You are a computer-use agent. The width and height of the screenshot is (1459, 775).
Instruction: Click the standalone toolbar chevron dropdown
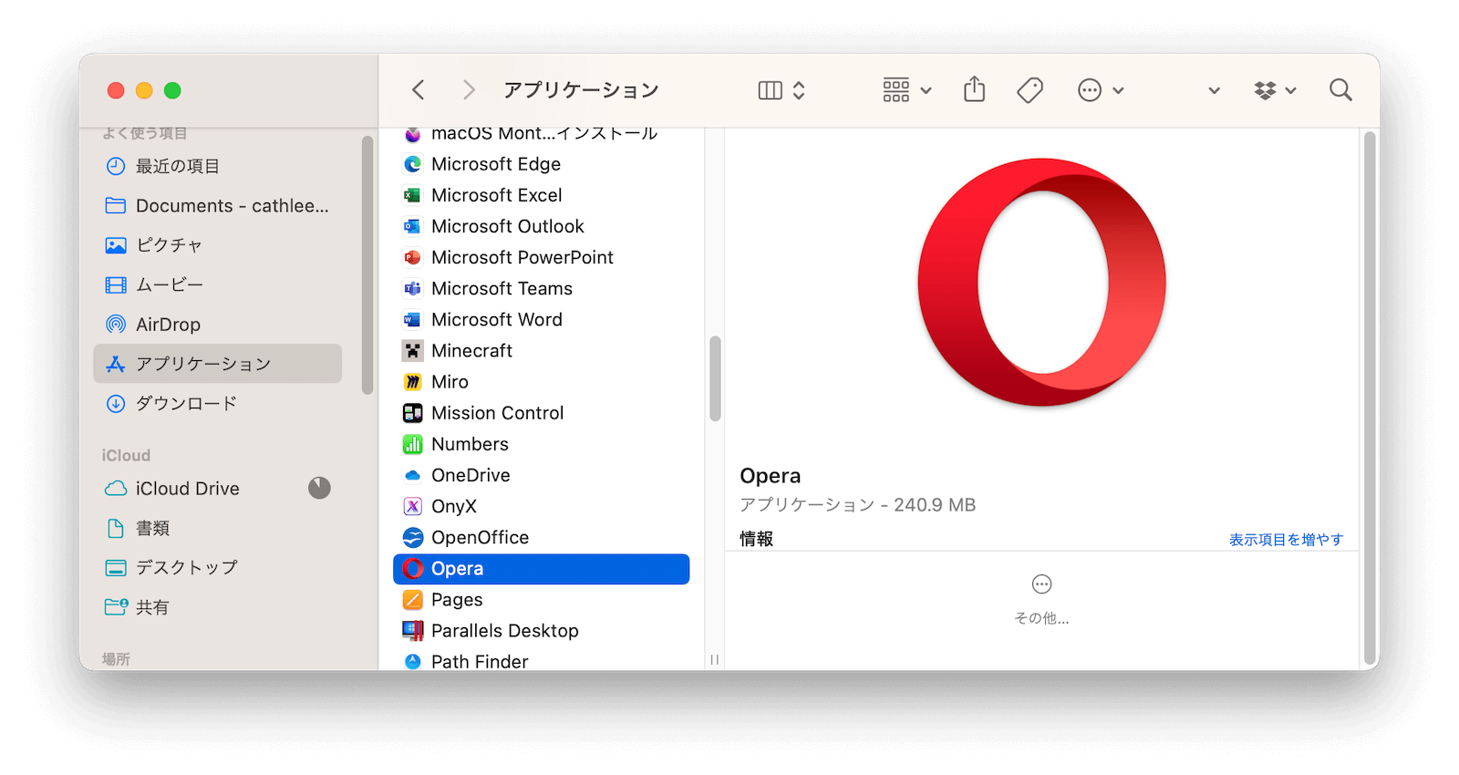click(x=1215, y=91)
